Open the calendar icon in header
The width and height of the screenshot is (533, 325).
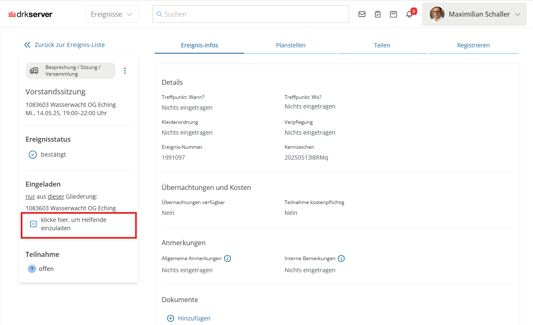pyautogui.click(x=394, y=14)
